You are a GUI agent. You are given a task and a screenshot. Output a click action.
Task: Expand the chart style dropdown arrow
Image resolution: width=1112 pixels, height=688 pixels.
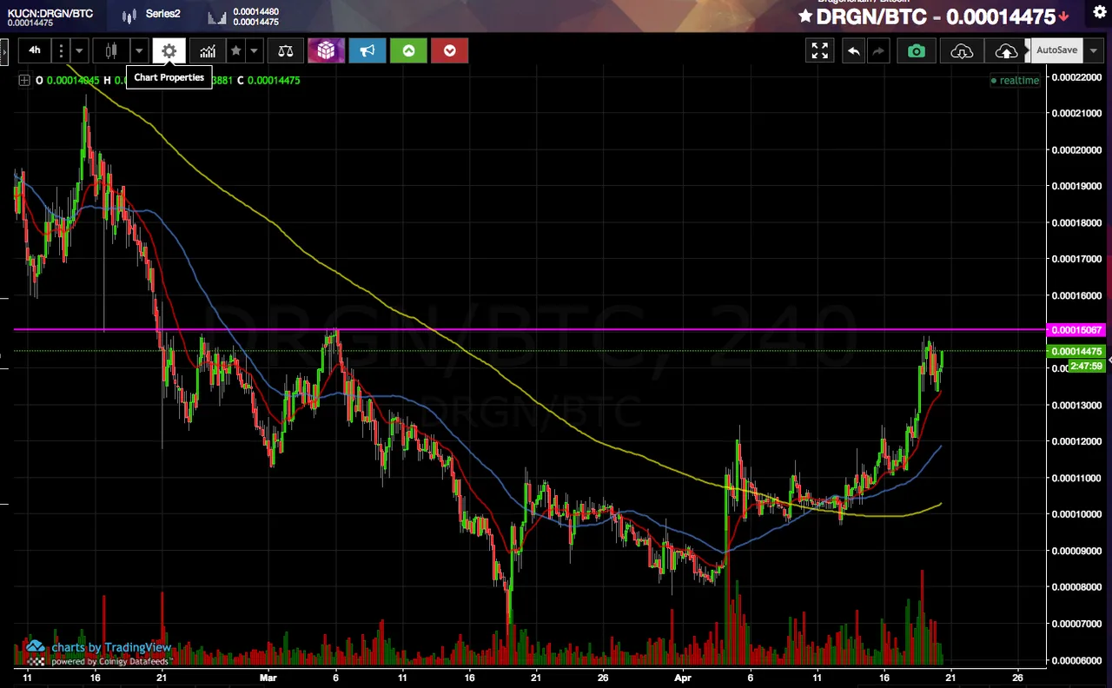click(x=139, y=50)
